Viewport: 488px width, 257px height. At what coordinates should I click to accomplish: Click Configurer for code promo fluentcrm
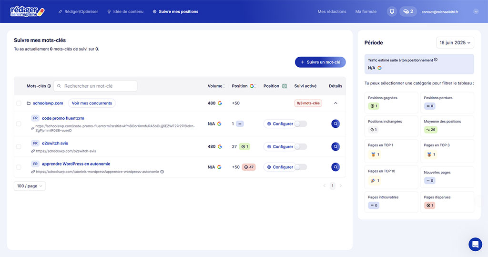[x=280, y=123]
